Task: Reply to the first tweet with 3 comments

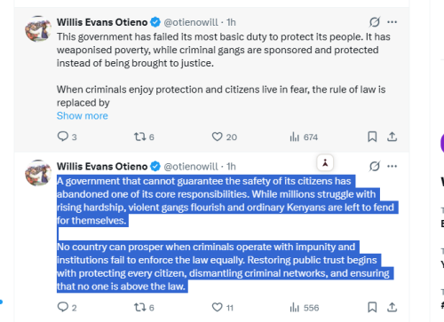Action: pos(67,137)
